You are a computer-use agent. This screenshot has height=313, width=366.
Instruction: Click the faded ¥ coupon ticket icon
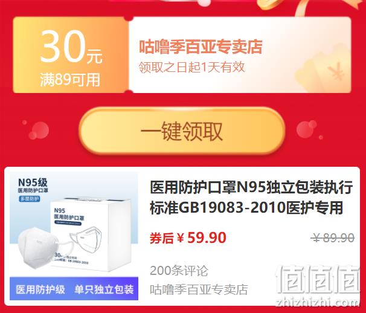(x=323, y=70)
